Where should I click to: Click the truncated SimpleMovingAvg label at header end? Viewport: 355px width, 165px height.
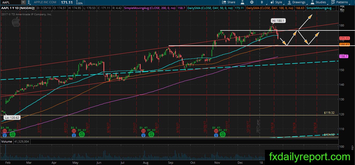[321, 8]
